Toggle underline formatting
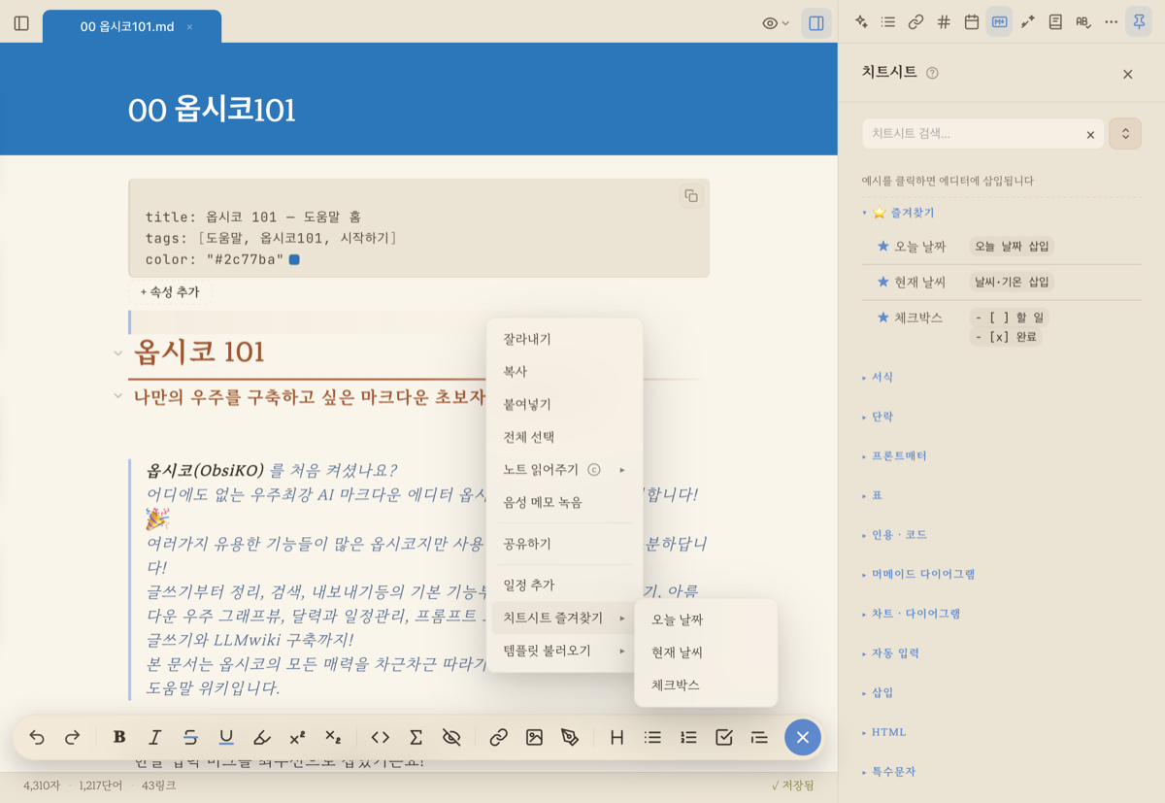The height and width of the screenshot is (803, 1165). (226, 738)
